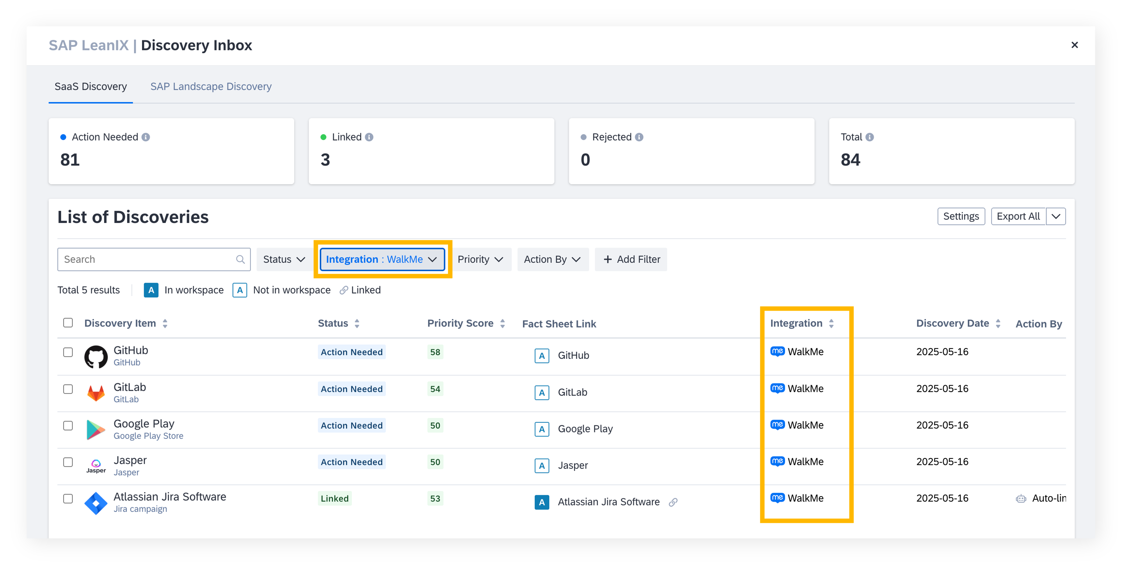Viewport: 1128px width, 571px height.
Task: Click the fact sheet icon next to Jasper link
Action: tap(542, 466)
